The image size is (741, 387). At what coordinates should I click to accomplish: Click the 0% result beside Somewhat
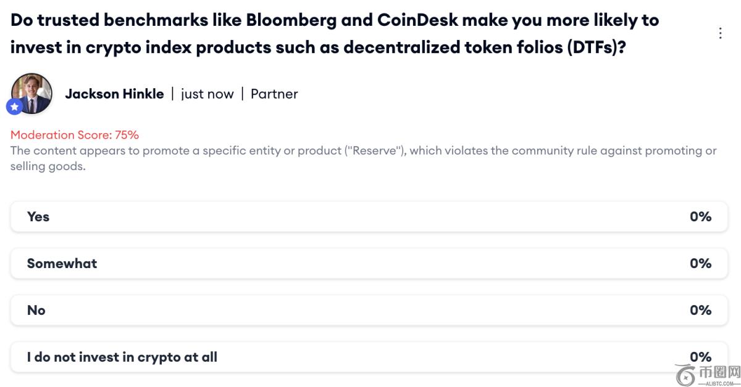700,264
